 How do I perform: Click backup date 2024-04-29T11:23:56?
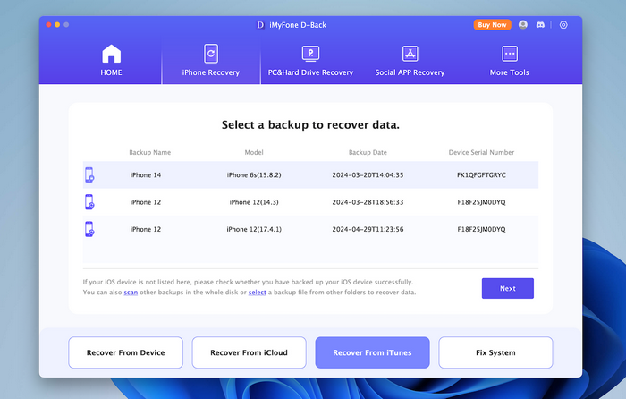coord(368,229)
